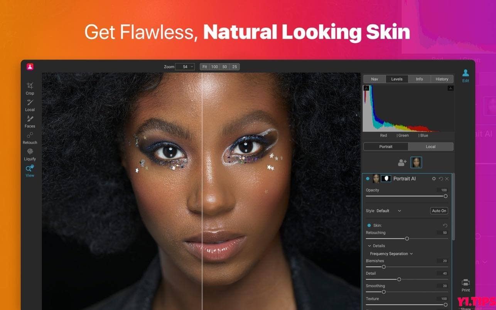Open Portrait AI filter settings gear
This screenshot has height=310, width=496.
pos(434,179)
